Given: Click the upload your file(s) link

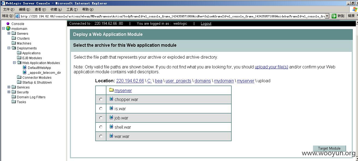Looking at the screenshot, I should pos(272,67).
